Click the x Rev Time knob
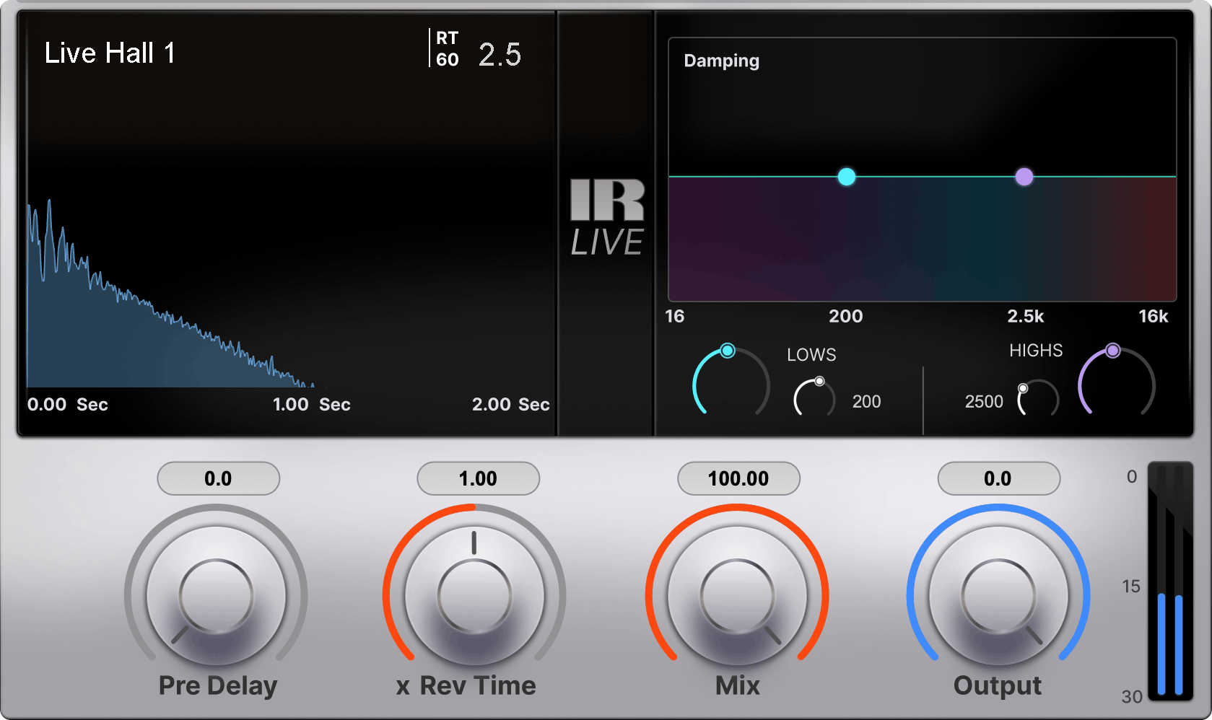The height and width of the screenshot is (720, 1212). click(x=474, y=596)
